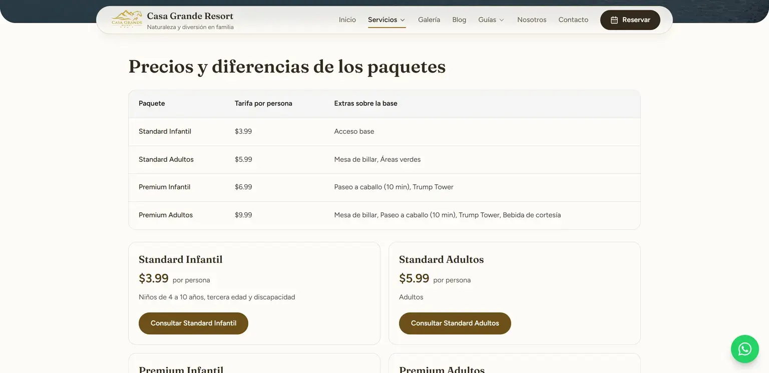Select the Paquete column header
The width and height of the screenshot is (769, 373).
coord(152,104)
